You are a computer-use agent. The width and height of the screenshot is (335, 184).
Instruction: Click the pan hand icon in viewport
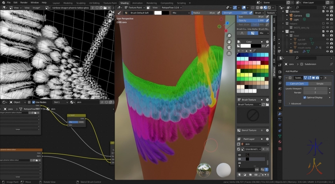pos(229,42)
